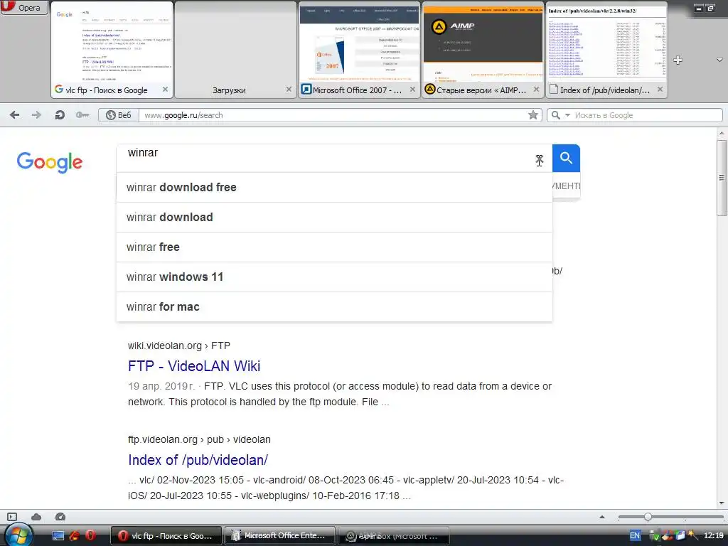This screenshot has height=546, width=728.
Task: Click the Microsoft Office 2007 tab thumbnail
Action: (x=359, y=43)
